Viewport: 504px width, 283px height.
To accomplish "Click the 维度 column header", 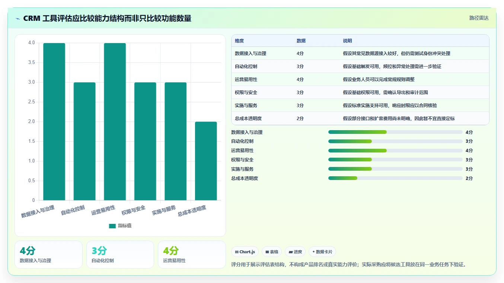I will coord(239,41).
